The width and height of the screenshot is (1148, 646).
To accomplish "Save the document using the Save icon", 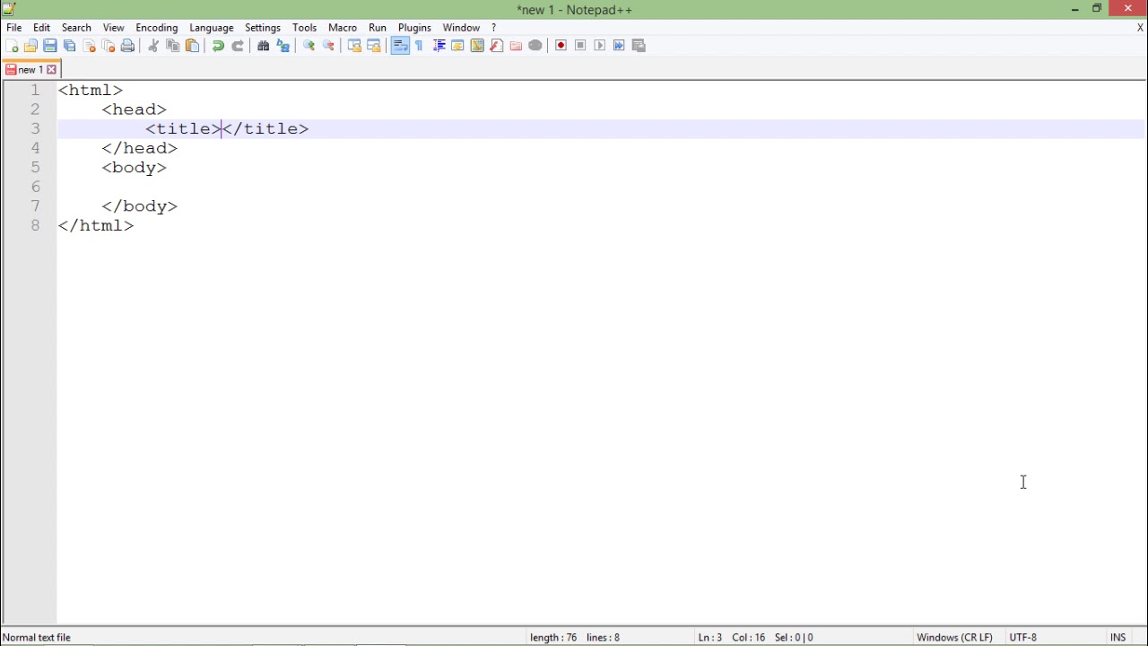I will (50, 46).
